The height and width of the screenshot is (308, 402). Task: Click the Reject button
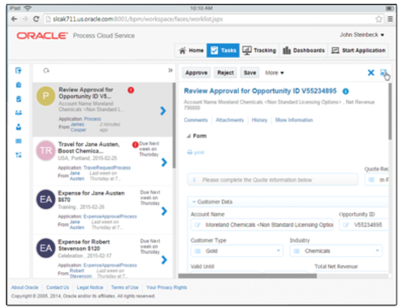[x=226, y=72]
